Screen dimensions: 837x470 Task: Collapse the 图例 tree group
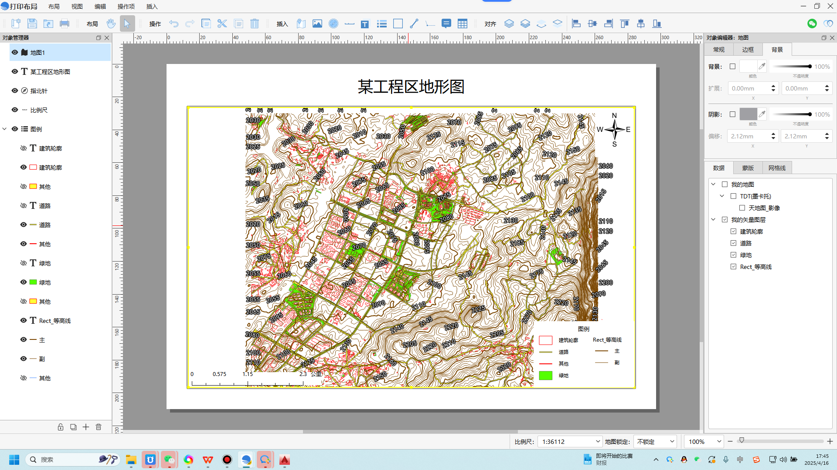tap(5, 129)
